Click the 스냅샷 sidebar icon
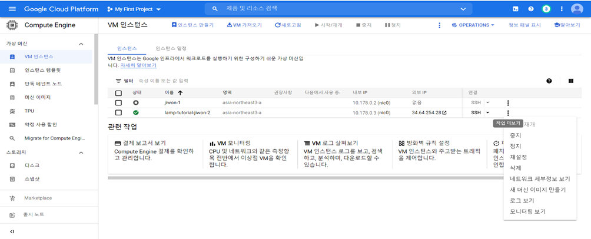This screenshot has width=591, height=239. pyautogui.click(x=12, y=179)
